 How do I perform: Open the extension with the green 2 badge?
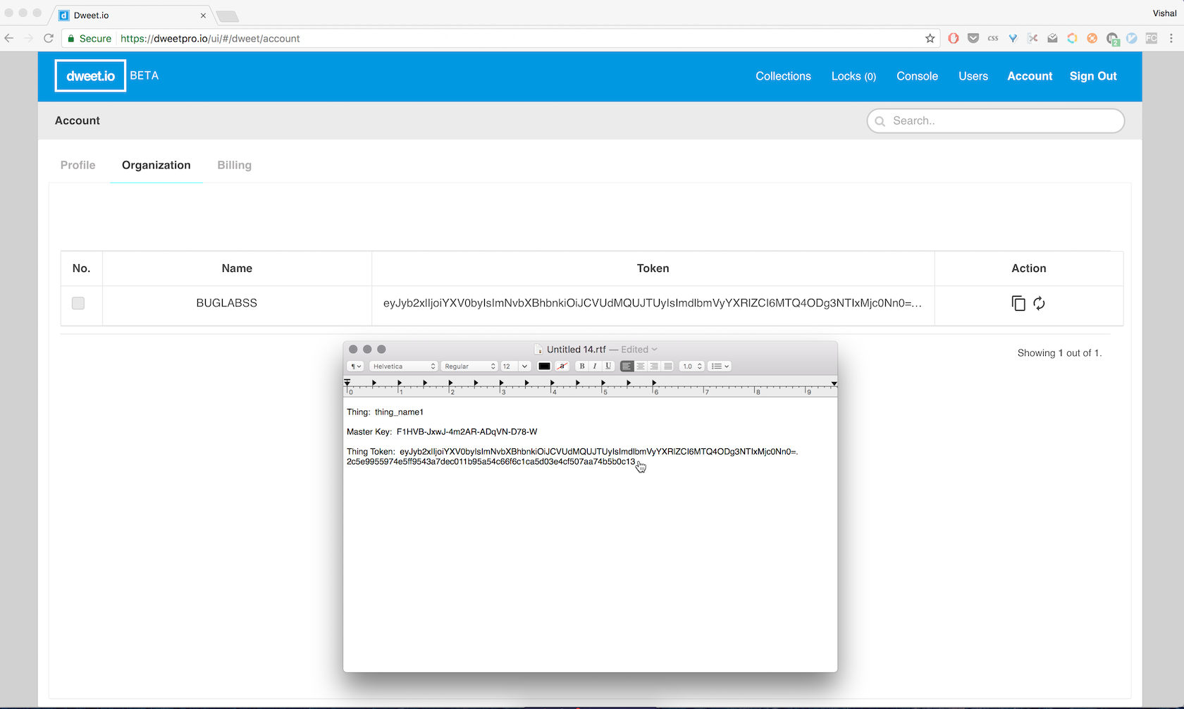[1113, 39]
